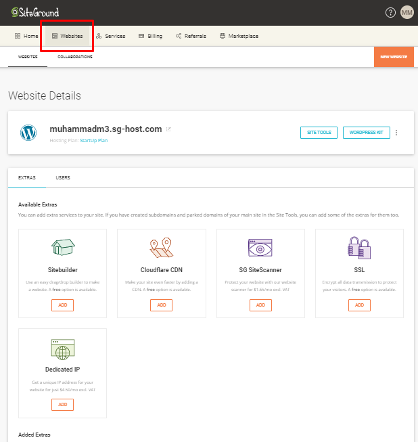Click the Home grid icon
Image resolution: width=418 pixels, height=442 pixels.
18,36
